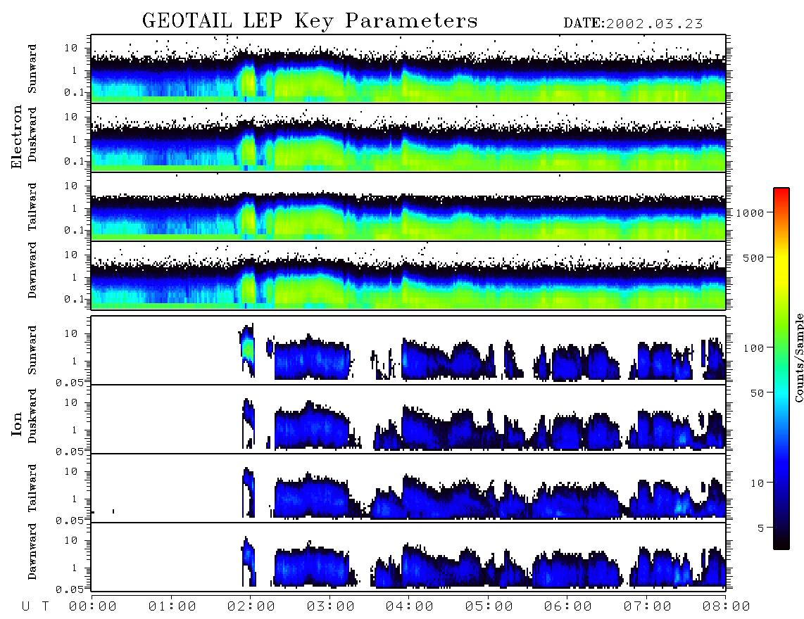This screenshot has height=619, width=804.
Task: Click the Ion 'Tailward' panel label
Action: pos(32,488)
